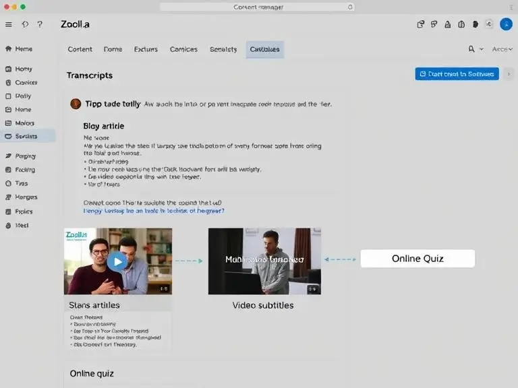Click the Blog artirle heading
This screenshot has height=388, width=518.
click(x=104, y=126)
